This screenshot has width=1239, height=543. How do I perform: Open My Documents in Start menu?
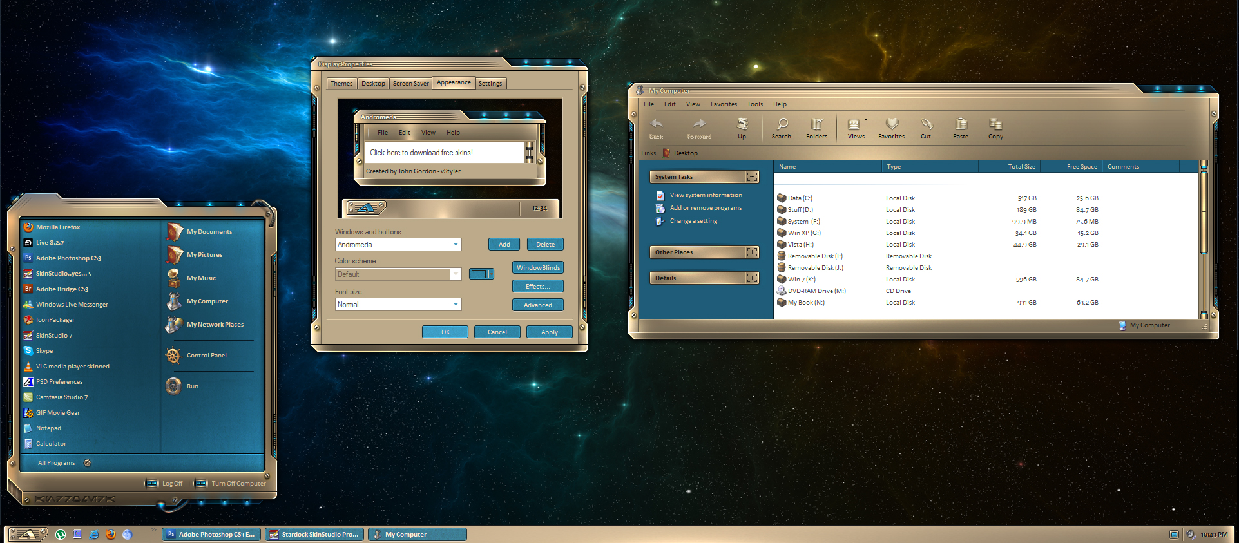pyautogui.click(x=210, y=232)
